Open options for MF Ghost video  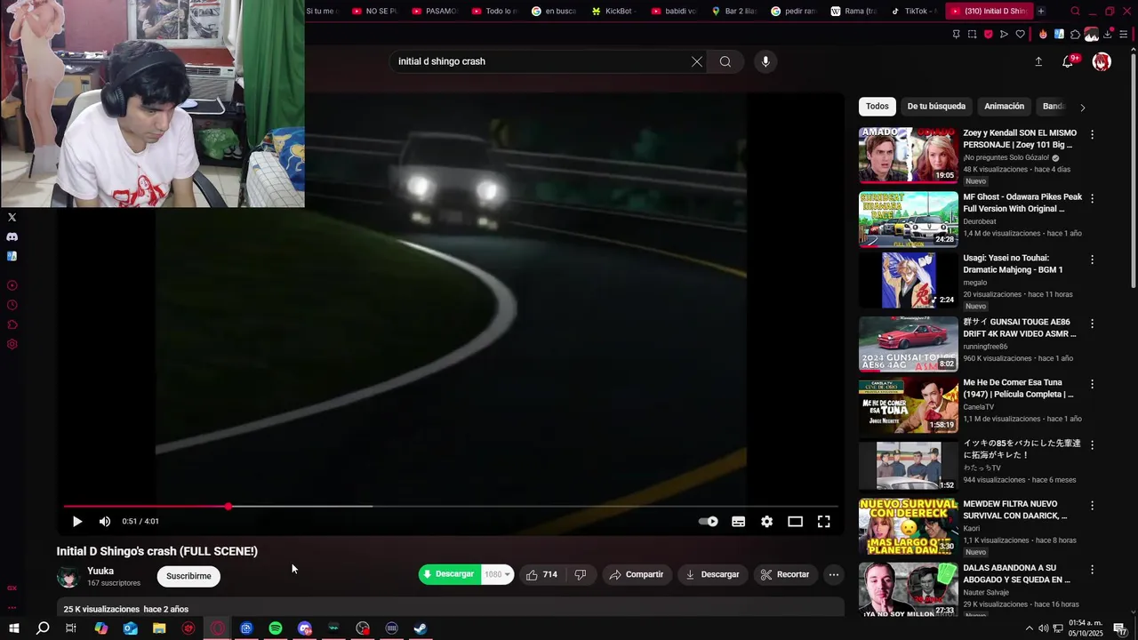pyautogui.click(x=1093, y=198)
